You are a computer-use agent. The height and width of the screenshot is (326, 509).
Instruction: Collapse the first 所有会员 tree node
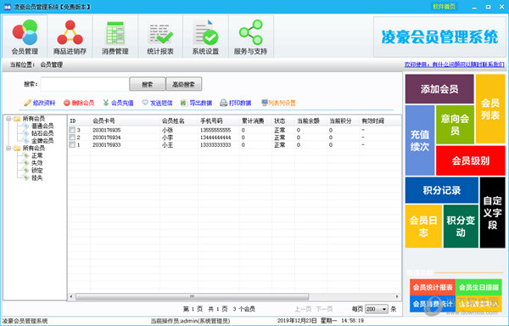tap(8, 119)
